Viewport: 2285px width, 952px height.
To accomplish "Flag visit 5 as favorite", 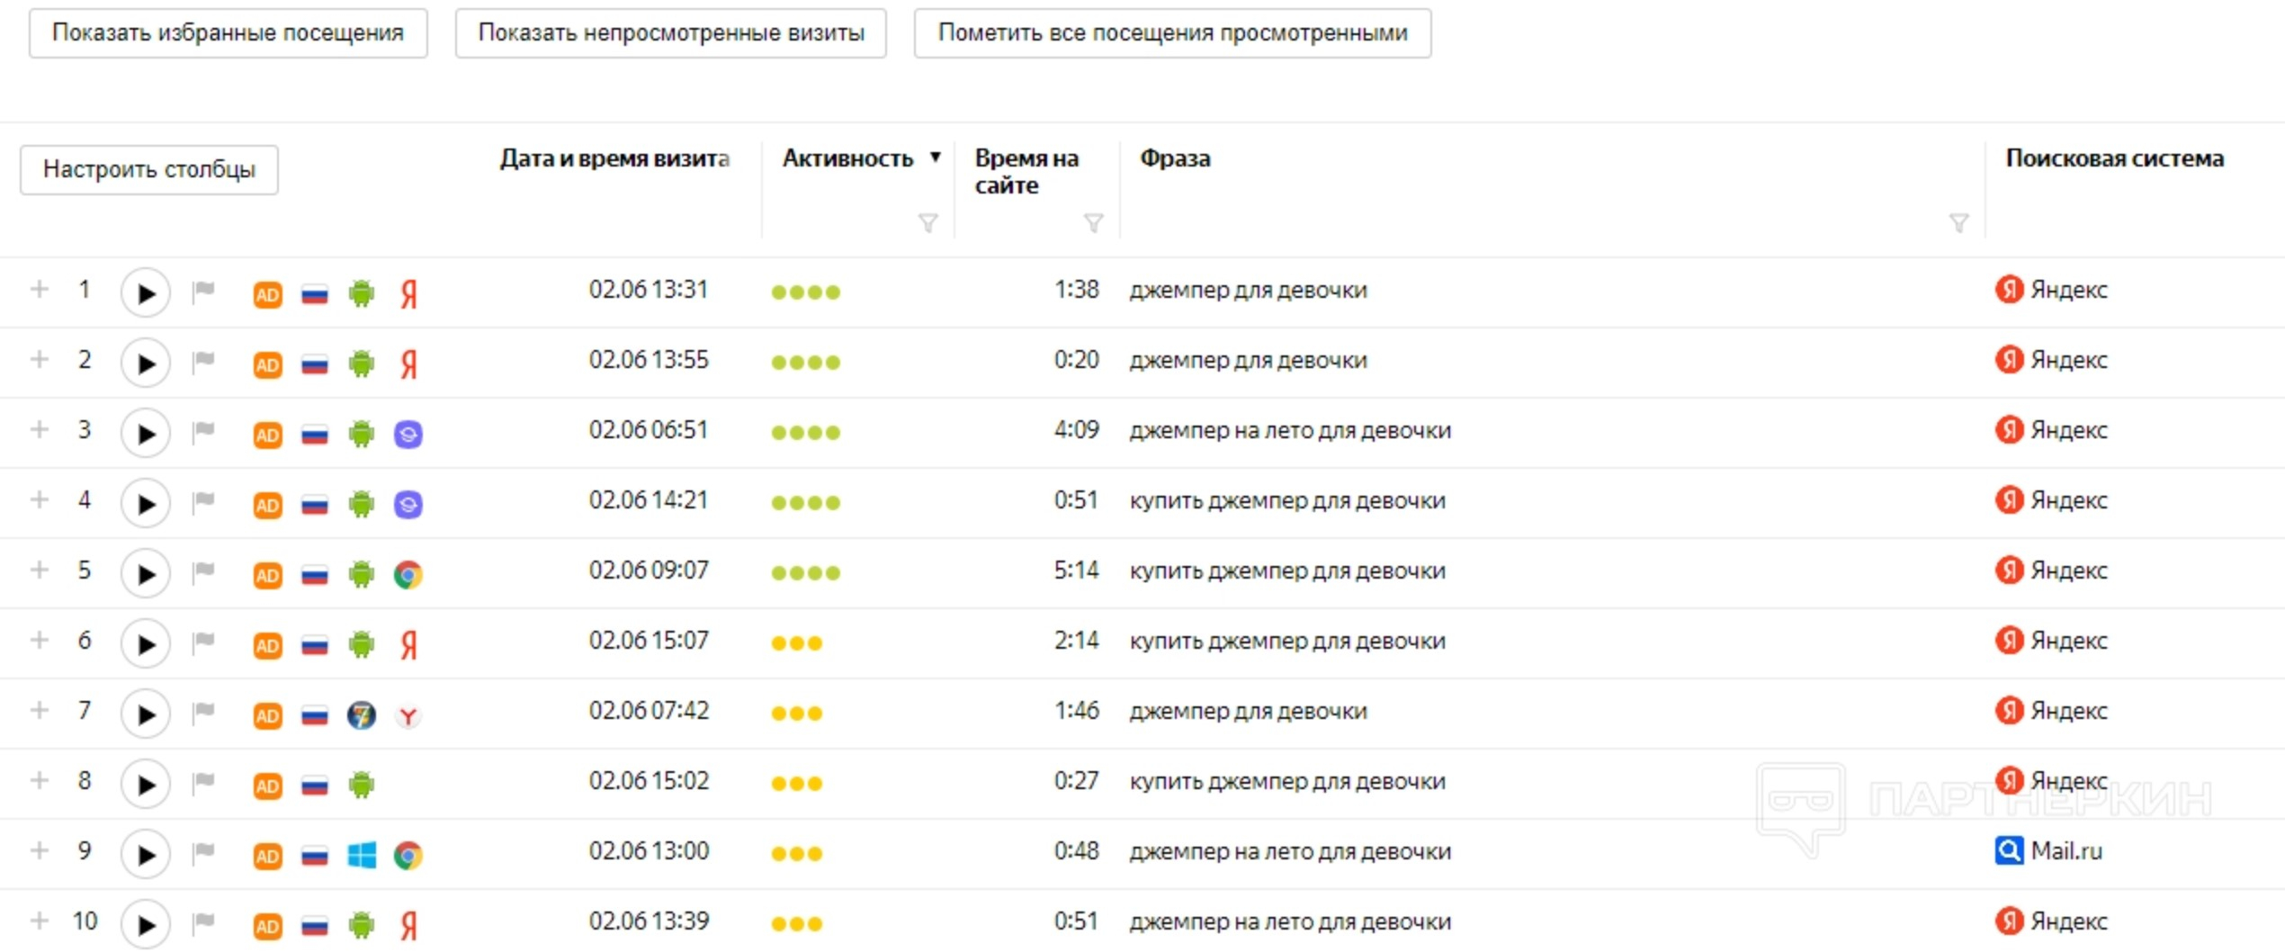I will click(x=203, y=571).
